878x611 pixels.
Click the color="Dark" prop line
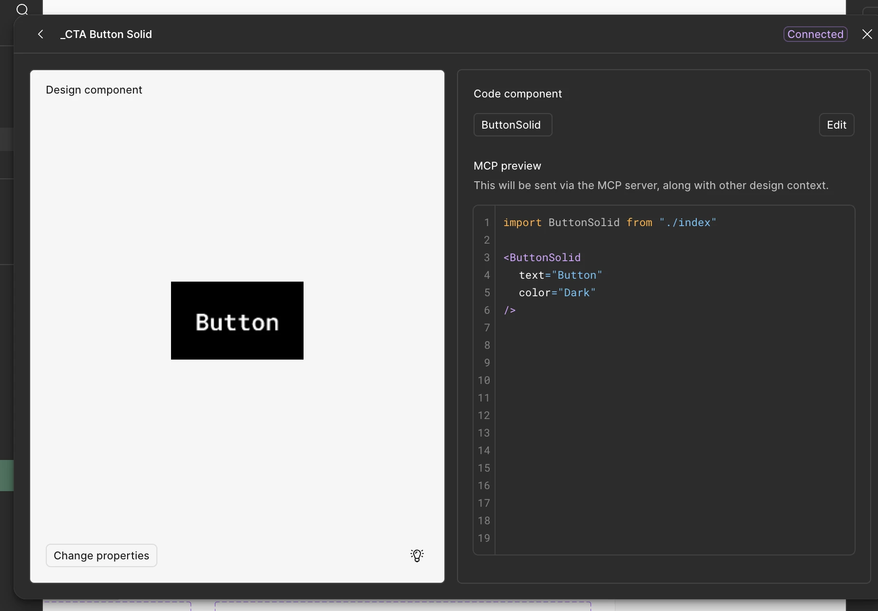click(x=557, y=293)
